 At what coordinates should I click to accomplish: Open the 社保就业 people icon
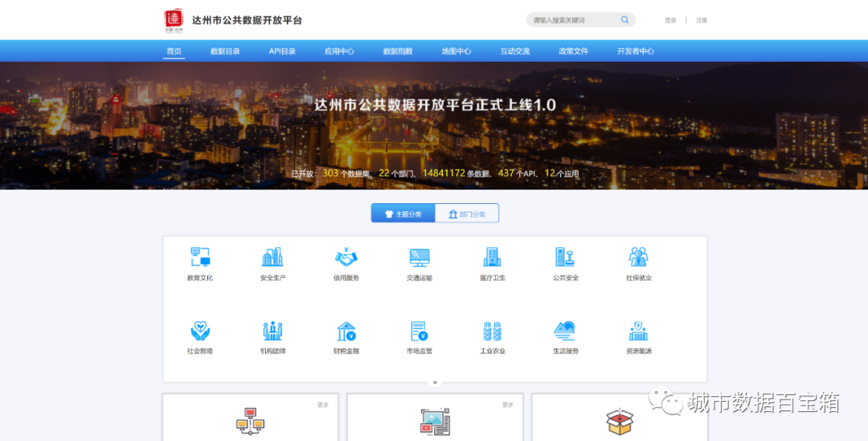[x=638, y=257]
